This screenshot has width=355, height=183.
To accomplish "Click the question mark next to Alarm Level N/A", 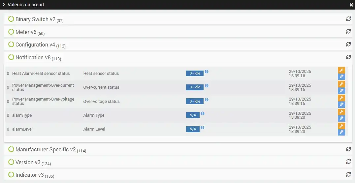I will (203, 127).
